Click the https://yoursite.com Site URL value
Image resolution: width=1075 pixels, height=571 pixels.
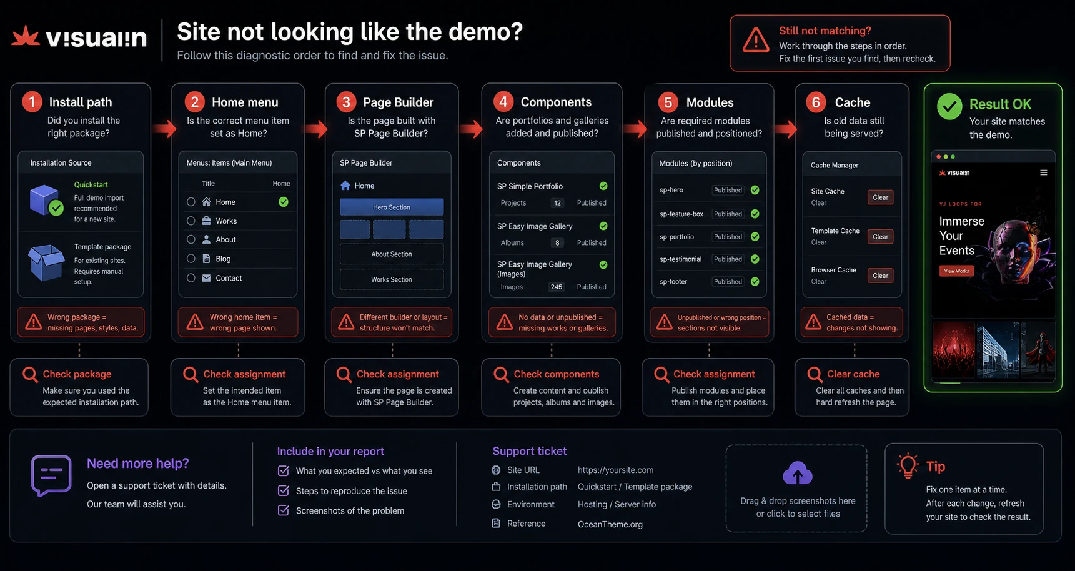click(x=615, y=470)
